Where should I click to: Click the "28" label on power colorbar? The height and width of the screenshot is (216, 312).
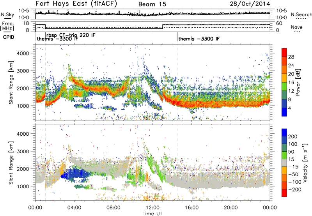(x=291, y=57)
